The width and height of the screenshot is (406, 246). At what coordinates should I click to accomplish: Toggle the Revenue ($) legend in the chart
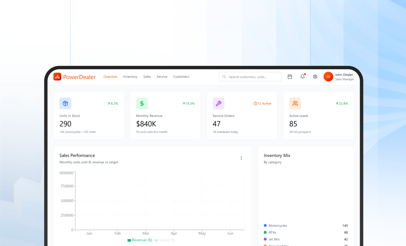coord(140,240)
